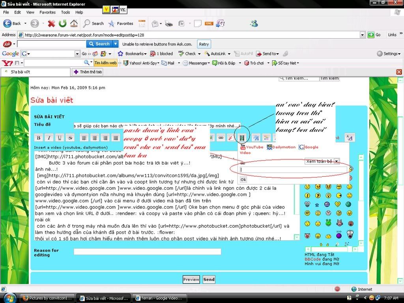Open the Help menu
404x303 pixels.
click(x=79, y=12)
